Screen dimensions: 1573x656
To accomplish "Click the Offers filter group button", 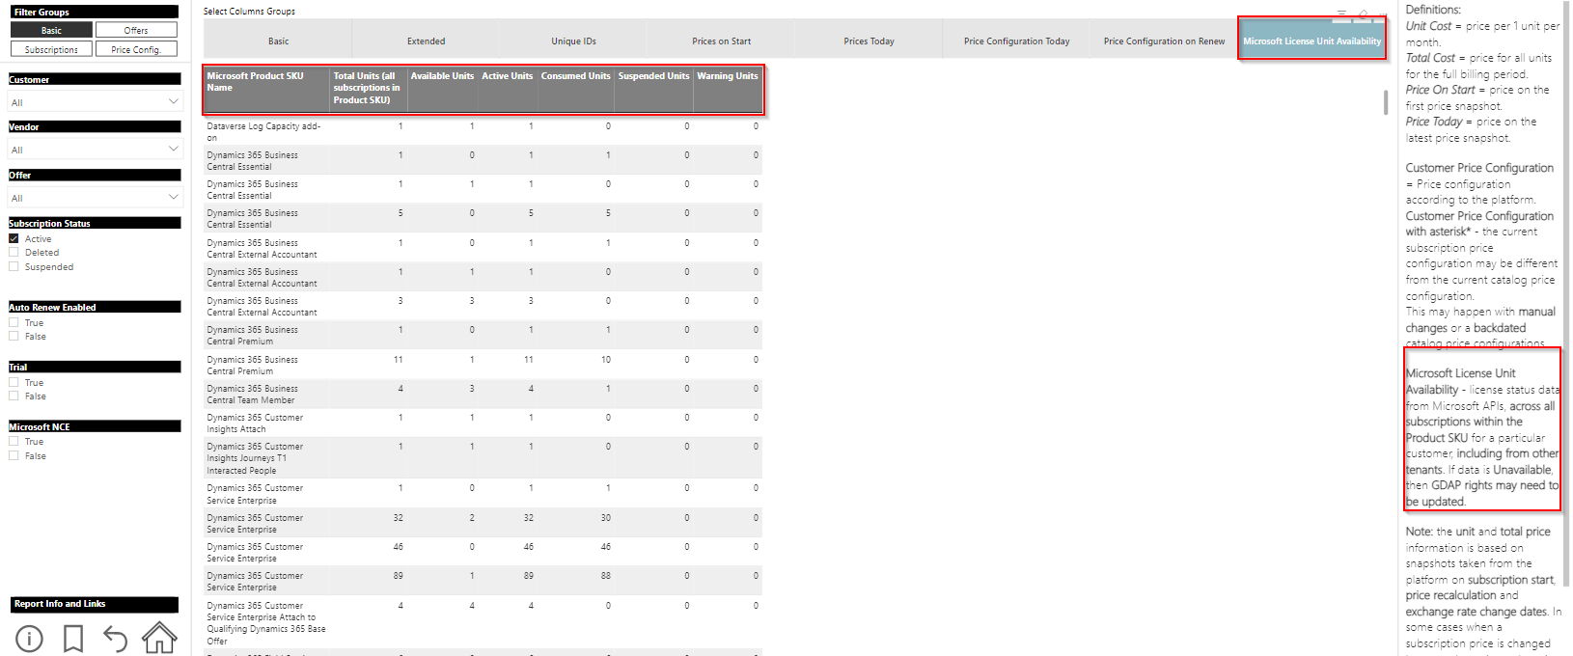I will [x=136, y=30].
